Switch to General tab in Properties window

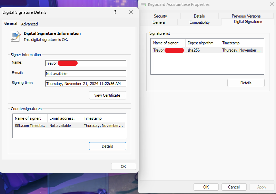coord(159,22)
